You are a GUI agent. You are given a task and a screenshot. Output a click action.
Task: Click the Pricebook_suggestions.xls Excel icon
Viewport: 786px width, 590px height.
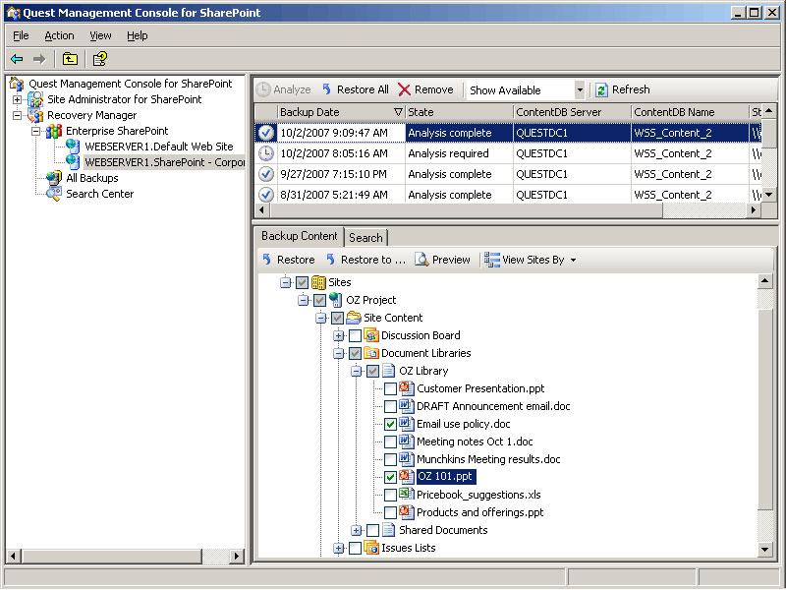407,495
